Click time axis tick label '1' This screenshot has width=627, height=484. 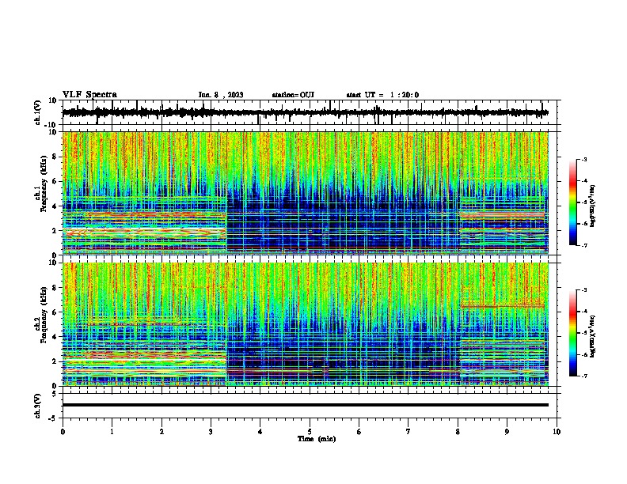click(112, 432)
